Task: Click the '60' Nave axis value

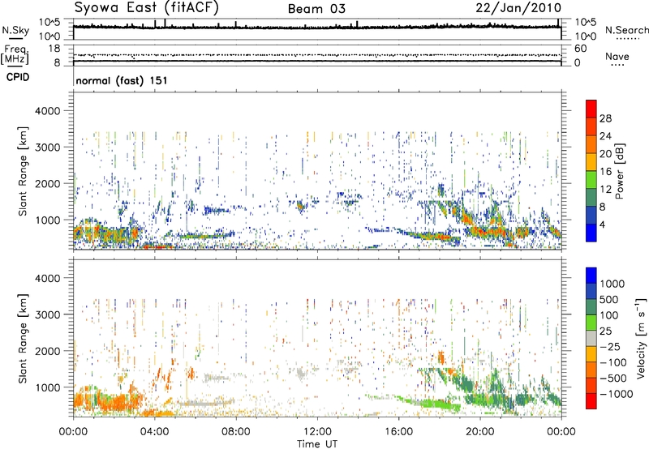Action: pyautogui.click(x=580, y=49)
